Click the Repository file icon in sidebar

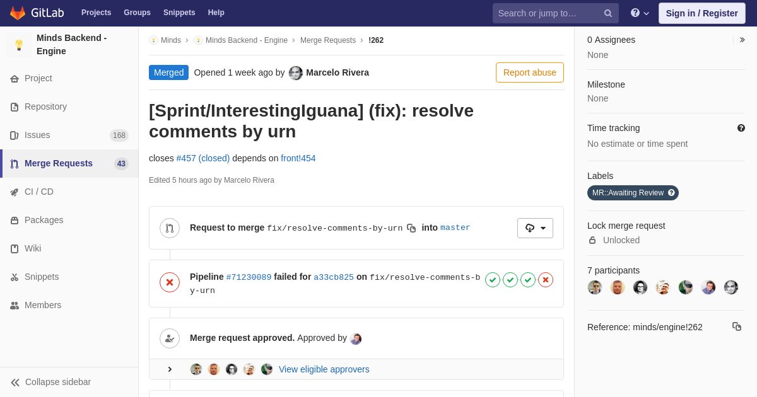15,107
